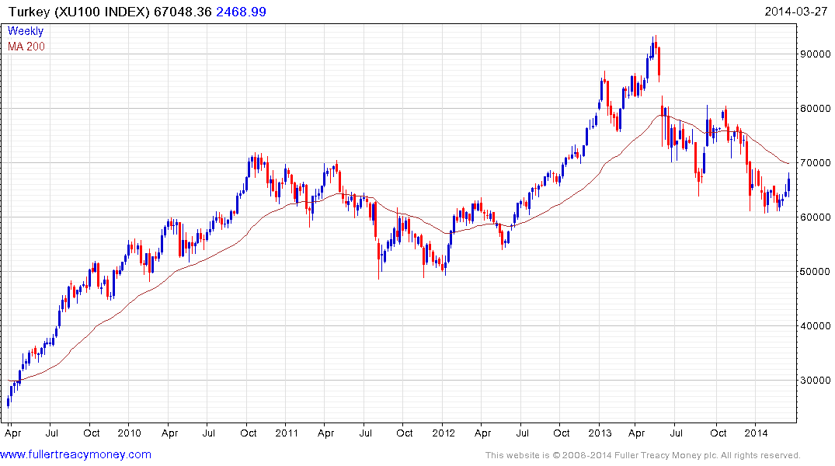
Task: Click the 80000 price axis label
Action: pyautogui.click(x=816, y=108)
